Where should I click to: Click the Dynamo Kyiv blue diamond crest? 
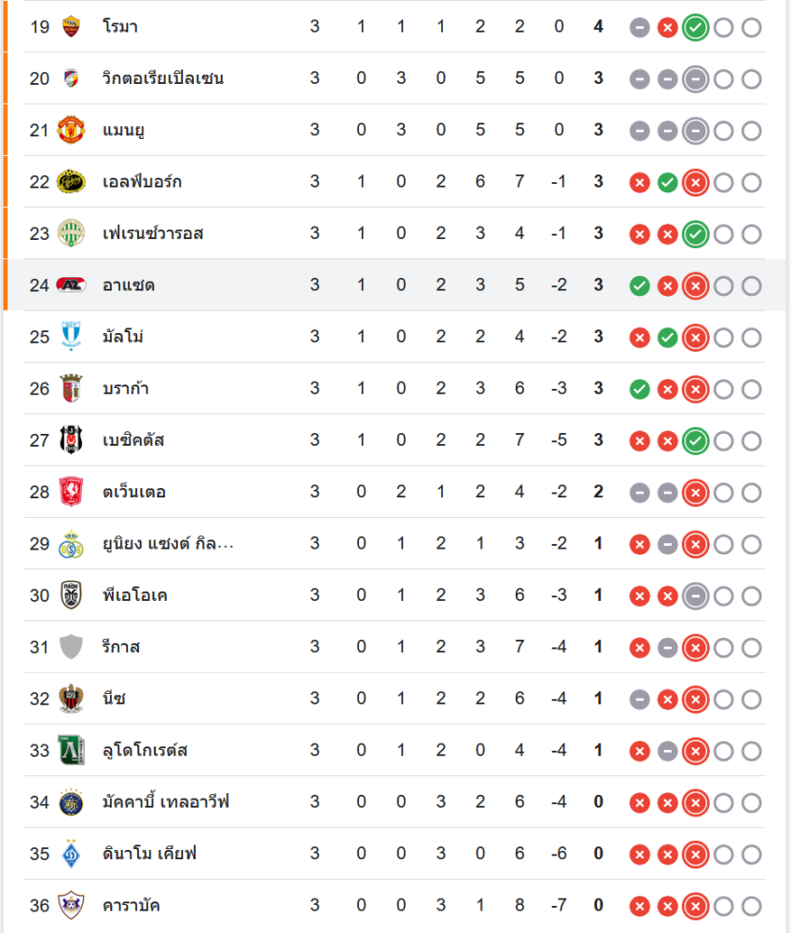click(71, 854)
